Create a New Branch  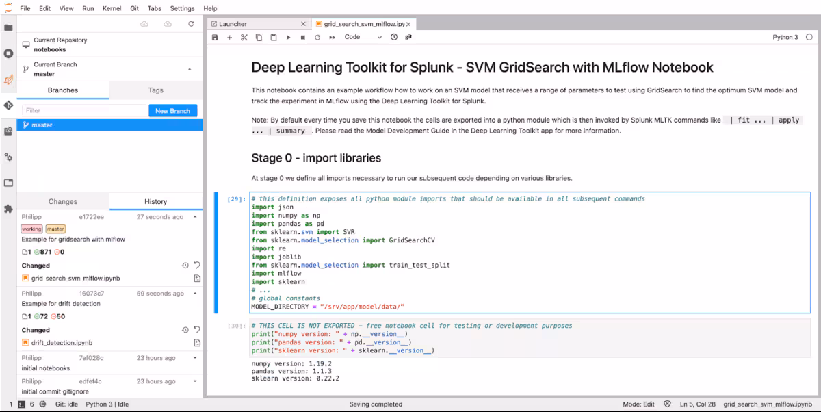pyautogui.click(x=172, y=110)
